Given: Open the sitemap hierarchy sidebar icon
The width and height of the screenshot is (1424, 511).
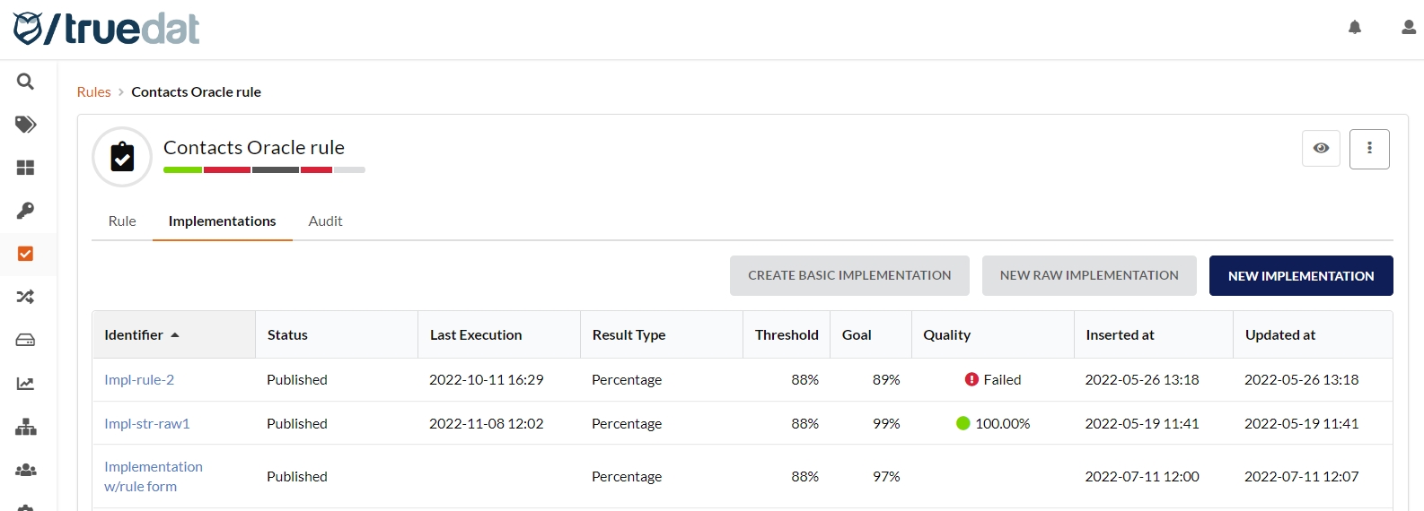Looking at the screenshot, I should pyautogui.click(x=25, y=427).
